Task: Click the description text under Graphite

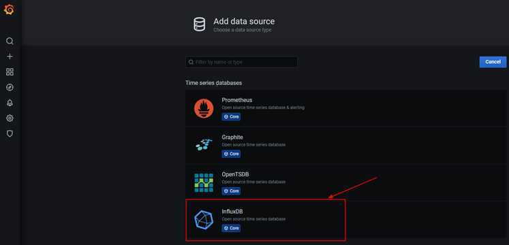Action: (253, 144)
